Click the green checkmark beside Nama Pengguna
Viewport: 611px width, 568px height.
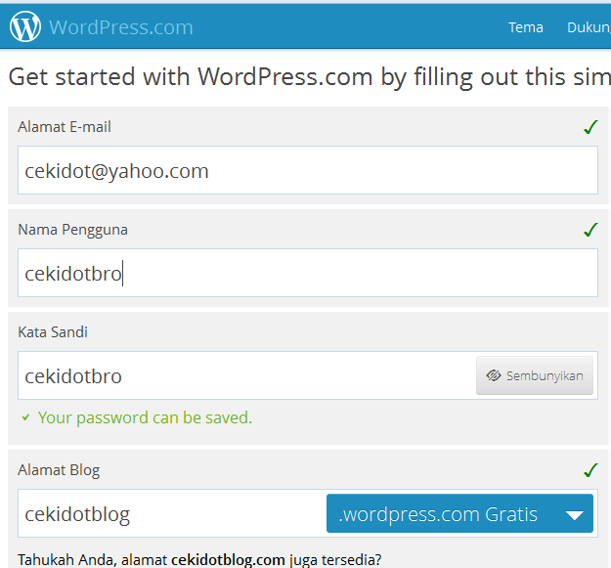tap(590, 230)
